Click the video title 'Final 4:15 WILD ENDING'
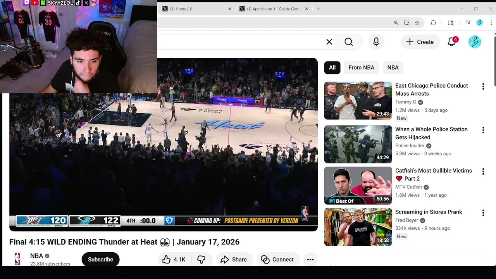Screen dimensions: 496x279 (x=124, y=242)
